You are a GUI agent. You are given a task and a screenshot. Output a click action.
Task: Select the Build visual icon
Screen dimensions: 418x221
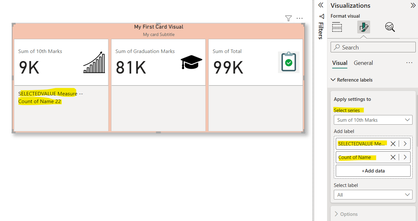pyautogui.click(x=337, y=27)
